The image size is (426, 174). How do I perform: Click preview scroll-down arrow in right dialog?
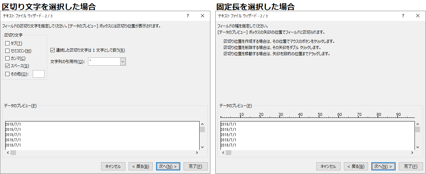point(417,147)
